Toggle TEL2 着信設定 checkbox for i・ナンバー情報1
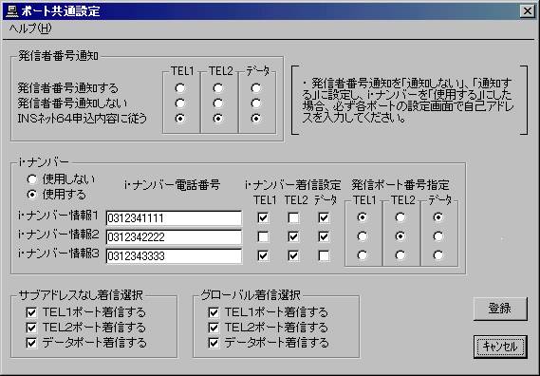This screenshot has height=376, width=540. pos(293,217)
